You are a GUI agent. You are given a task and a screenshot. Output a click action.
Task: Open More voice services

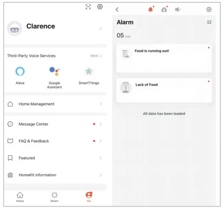click(x=96, y=56)
